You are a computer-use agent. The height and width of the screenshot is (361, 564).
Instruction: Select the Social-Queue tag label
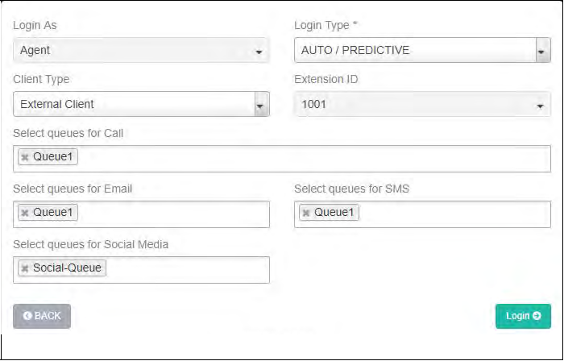(67, 268)
